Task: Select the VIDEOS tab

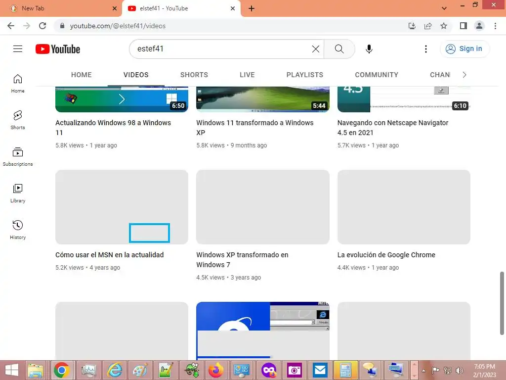Action: 136,75
